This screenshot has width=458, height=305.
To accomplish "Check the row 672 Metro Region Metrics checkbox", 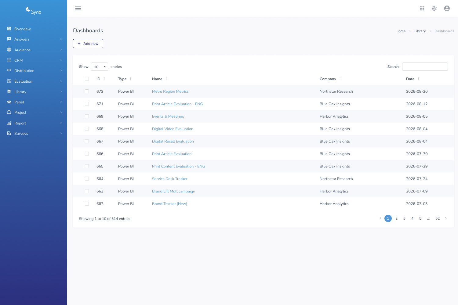I will pyautogui.click(x=87, y=91).
